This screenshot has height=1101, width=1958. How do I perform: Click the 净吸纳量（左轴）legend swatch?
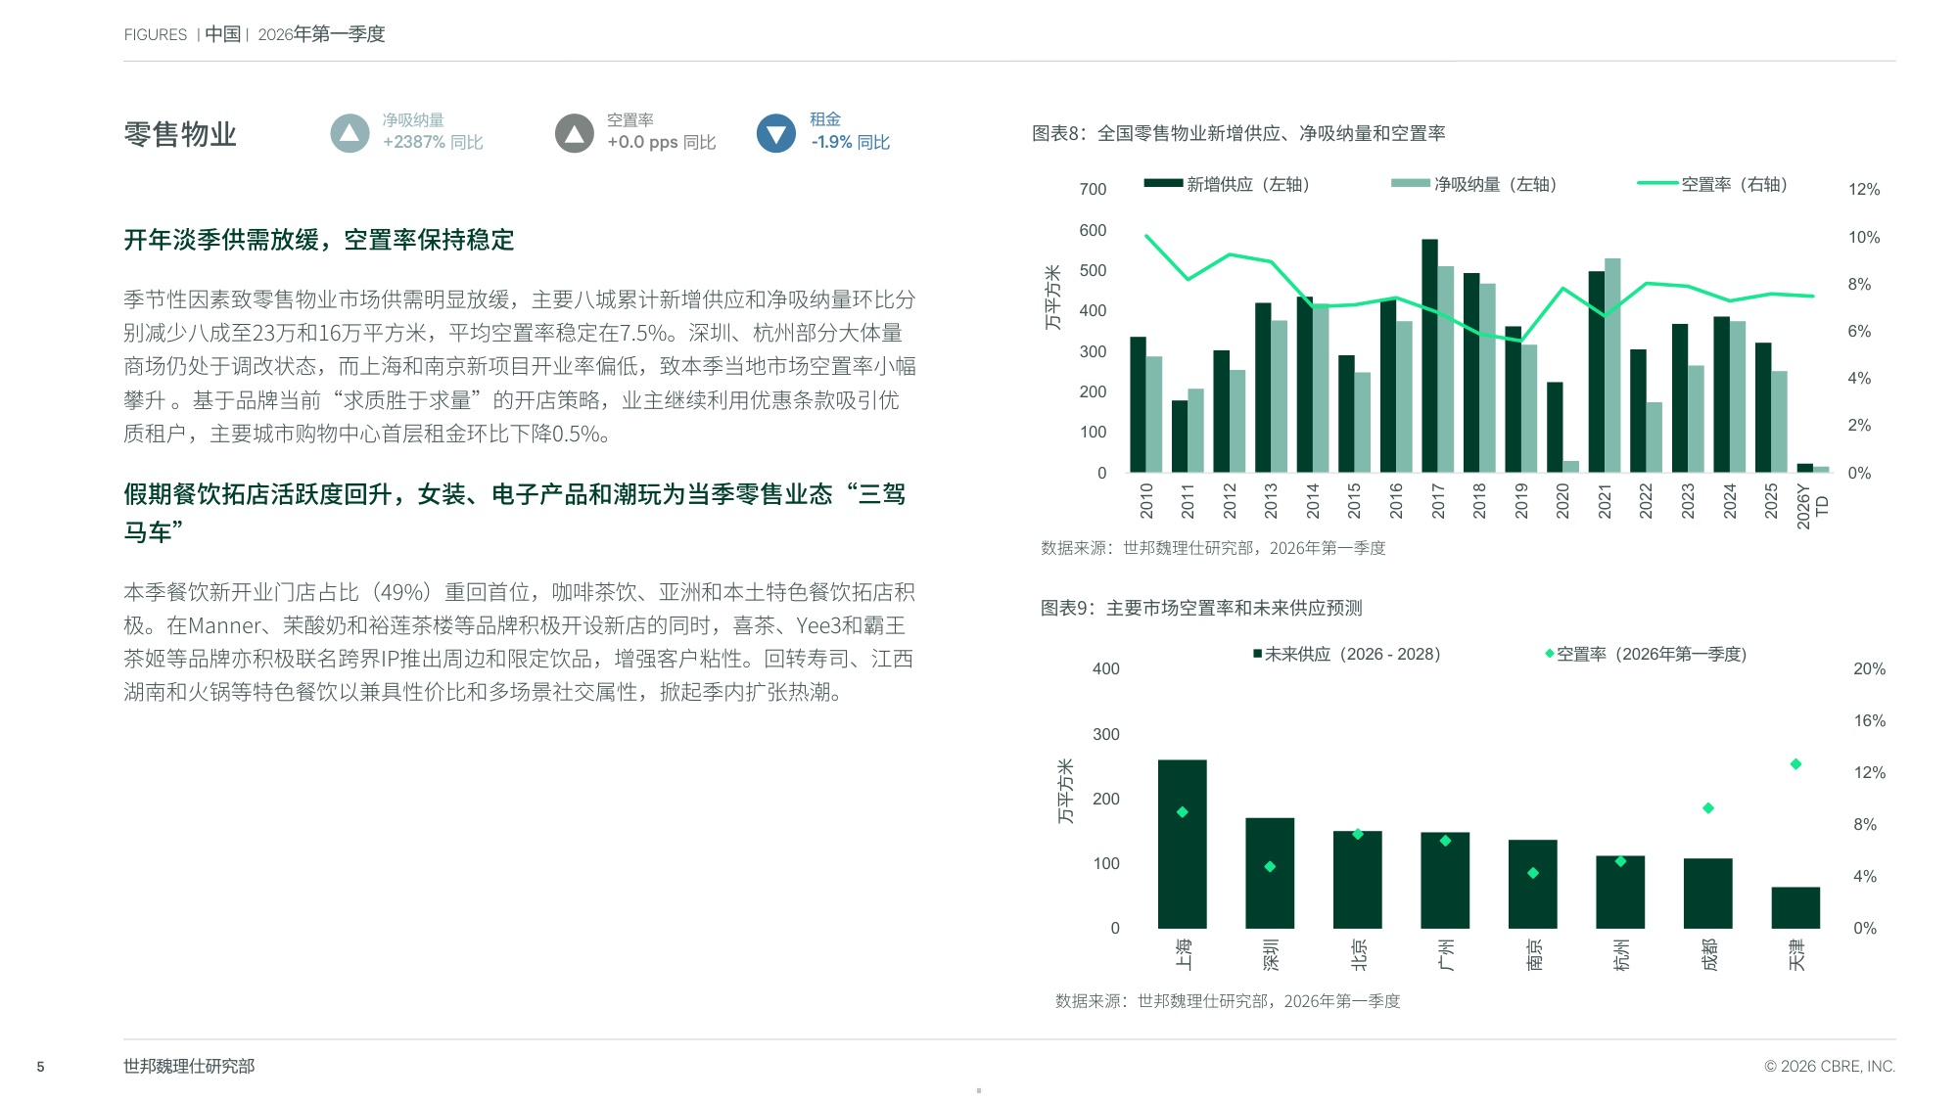(1411, 183)
